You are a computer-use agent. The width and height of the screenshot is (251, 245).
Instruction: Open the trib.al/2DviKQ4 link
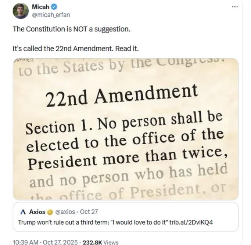191,222
